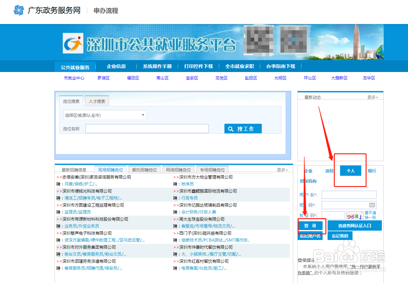Open 会计财务/行政人事 job link
Screen dimensions: 408x283
(x=199, y=212)
